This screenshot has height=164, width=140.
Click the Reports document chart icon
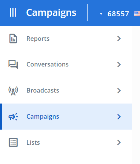click(x=13, y=39)
